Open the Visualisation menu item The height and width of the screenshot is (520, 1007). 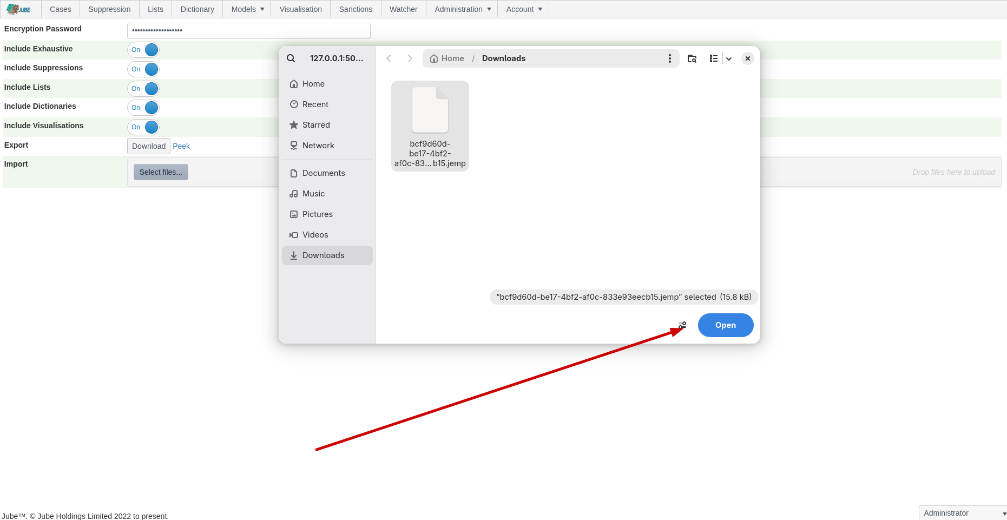click(x=300, y=9)
